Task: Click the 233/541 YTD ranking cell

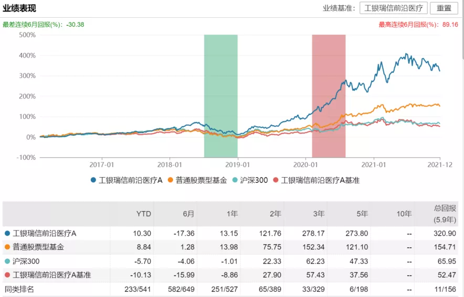Action: (x=138, y=289)
